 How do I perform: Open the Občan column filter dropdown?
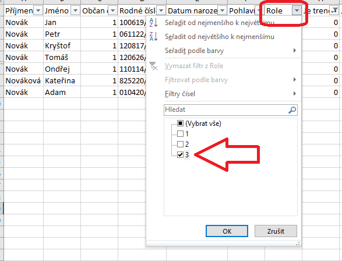click(x=113, y=10)
